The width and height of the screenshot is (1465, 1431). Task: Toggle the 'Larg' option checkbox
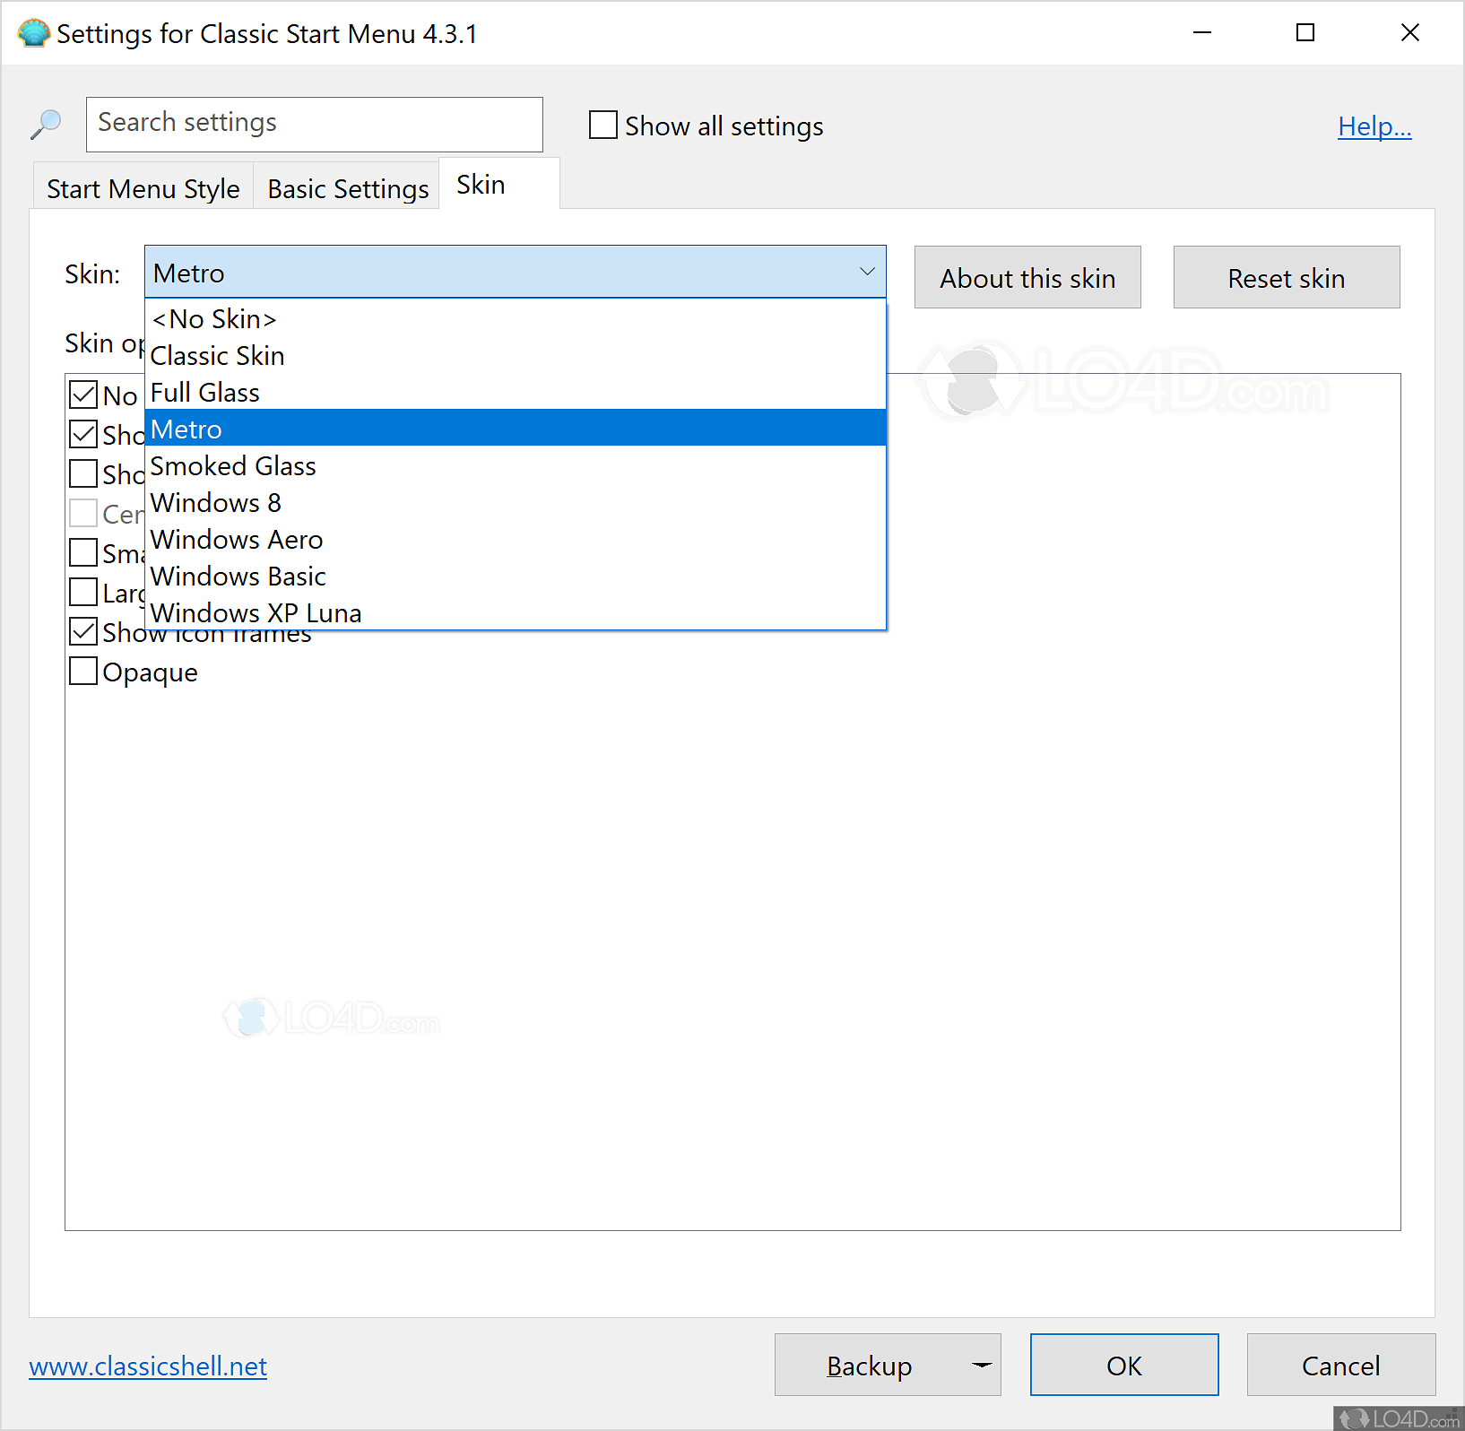83,592
